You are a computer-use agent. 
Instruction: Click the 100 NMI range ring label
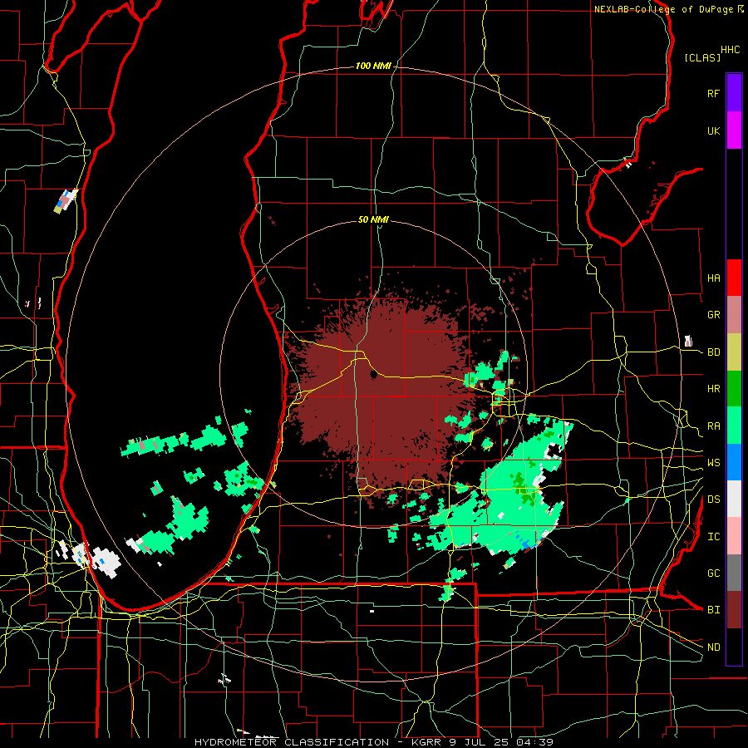[x=373, y=66]
